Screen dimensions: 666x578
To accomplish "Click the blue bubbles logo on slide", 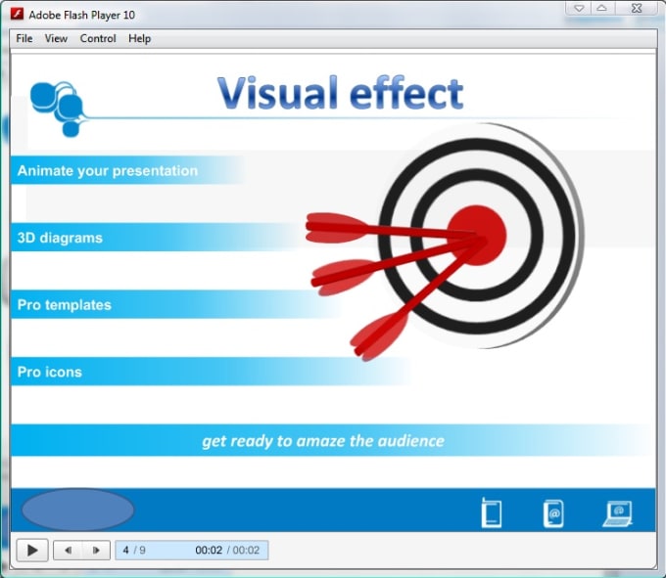I will click(59, 109).
